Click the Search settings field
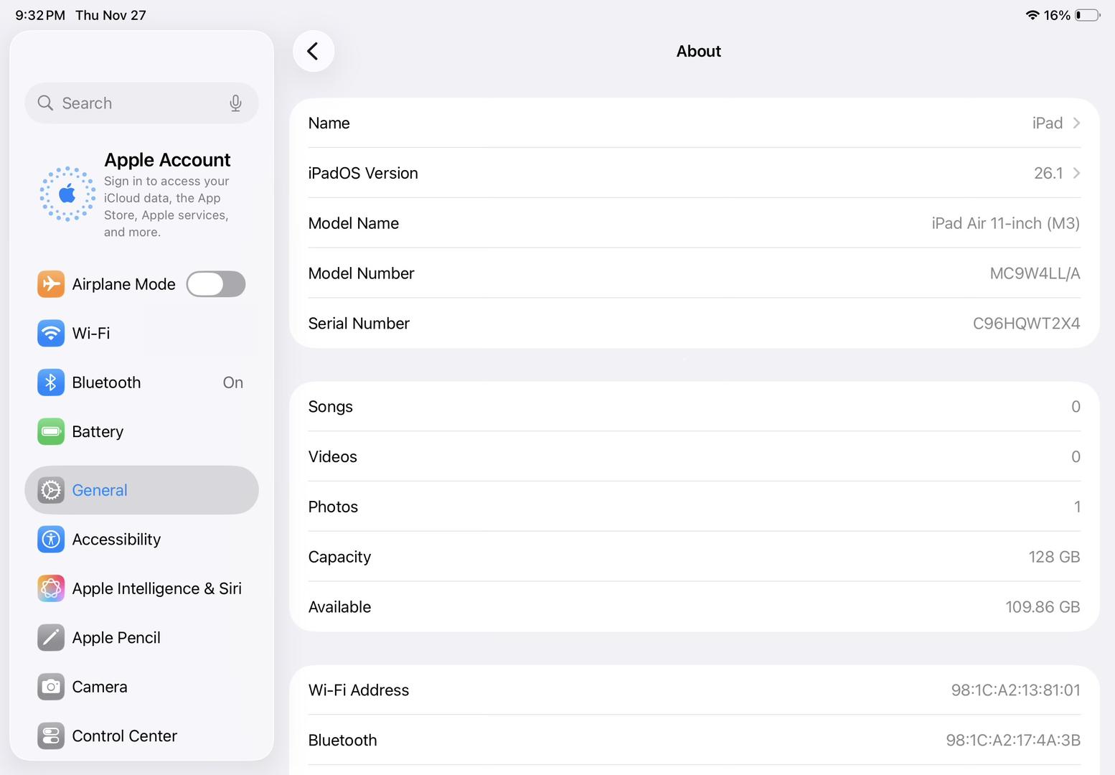The image size is (1115, 775). click(x=136, y=103)
